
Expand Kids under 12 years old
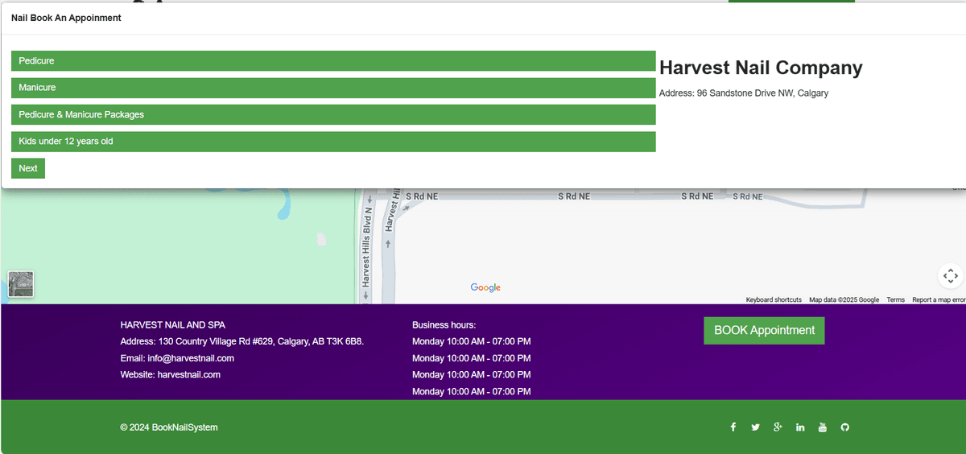[333, 142]
